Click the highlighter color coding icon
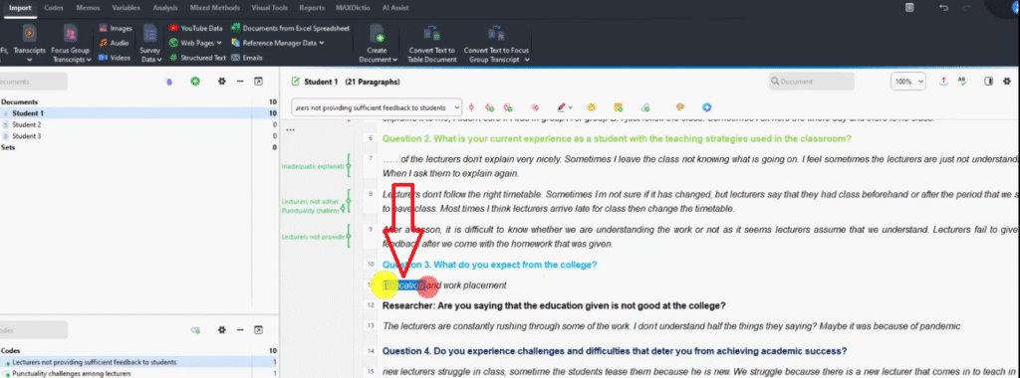 point(561,107)
